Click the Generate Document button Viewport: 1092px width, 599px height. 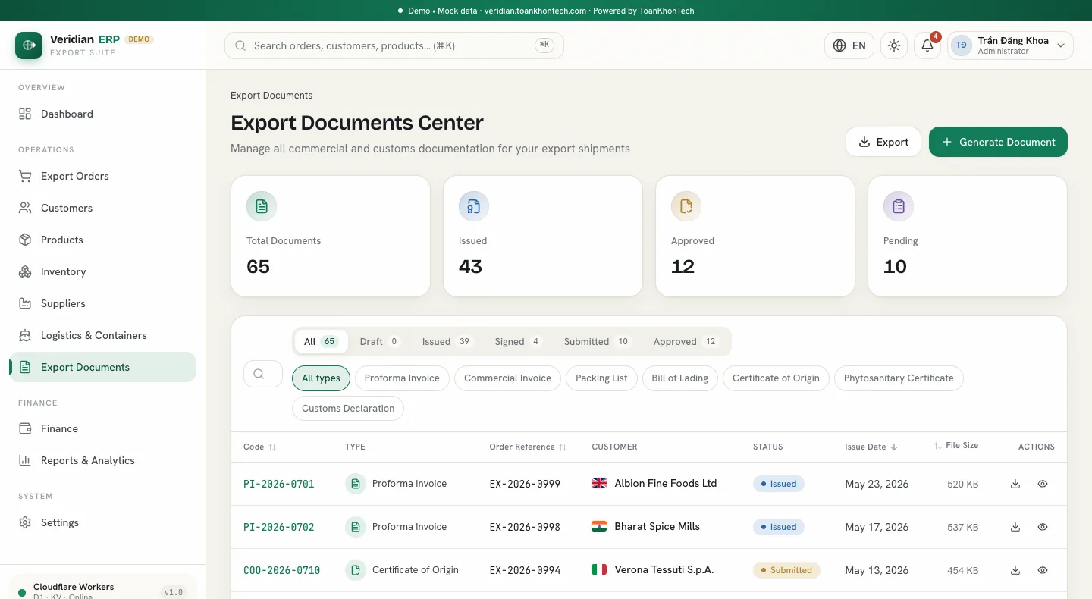(x=998, y=142)
